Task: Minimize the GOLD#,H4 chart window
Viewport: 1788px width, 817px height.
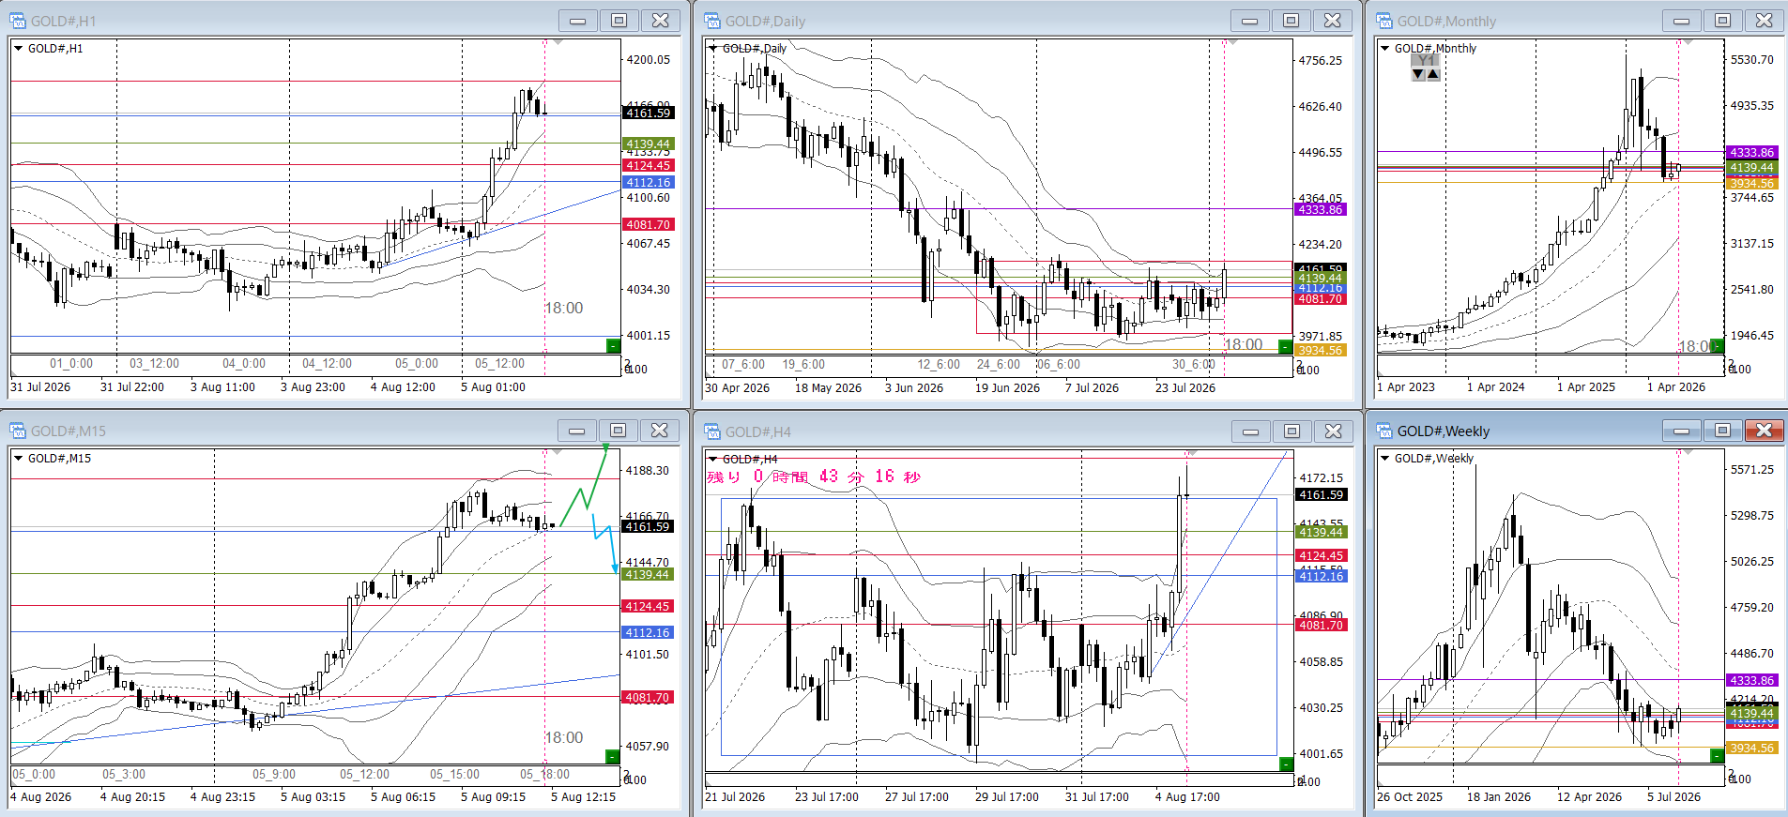Action: (x=1251, y=431)
